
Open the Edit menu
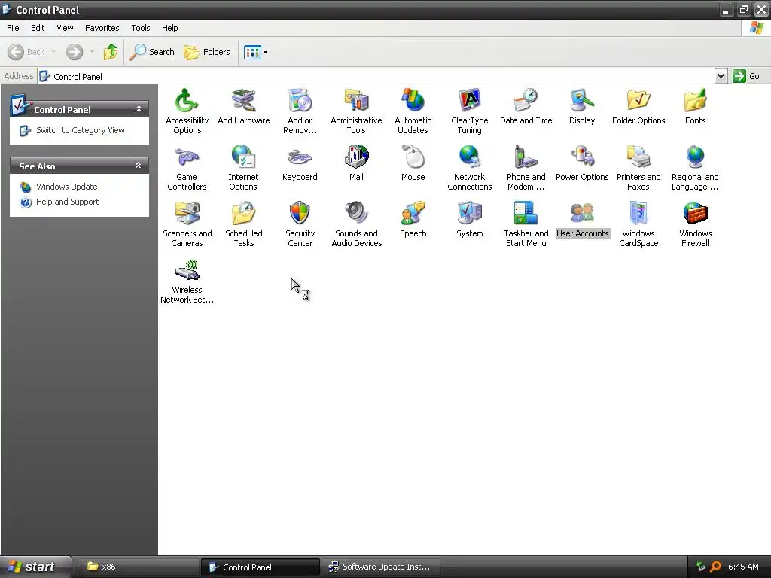tap(38, 28)
